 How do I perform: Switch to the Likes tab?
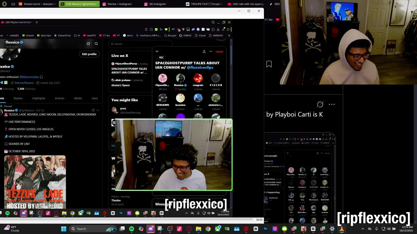[94, 98]
